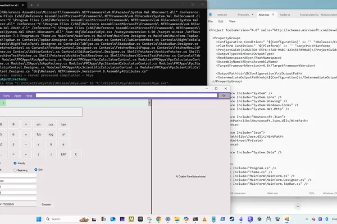The width and height of the screenshot is (337, 224).
Task: Open Settings gear icon in taskbar
Action: tap(168, 219)
